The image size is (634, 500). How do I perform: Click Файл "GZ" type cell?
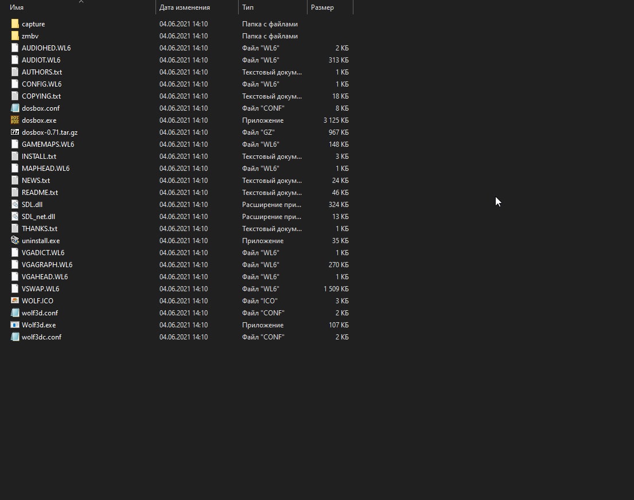tap(258, 132)
